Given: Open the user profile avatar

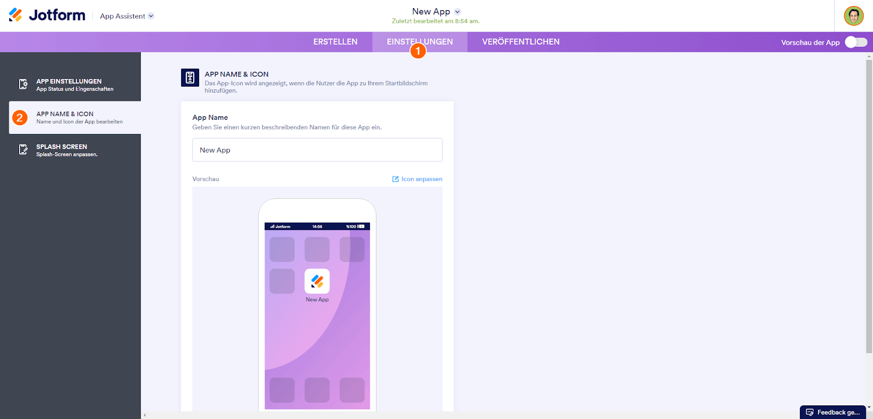Looking at the screenshot, I should coord(853,16).
